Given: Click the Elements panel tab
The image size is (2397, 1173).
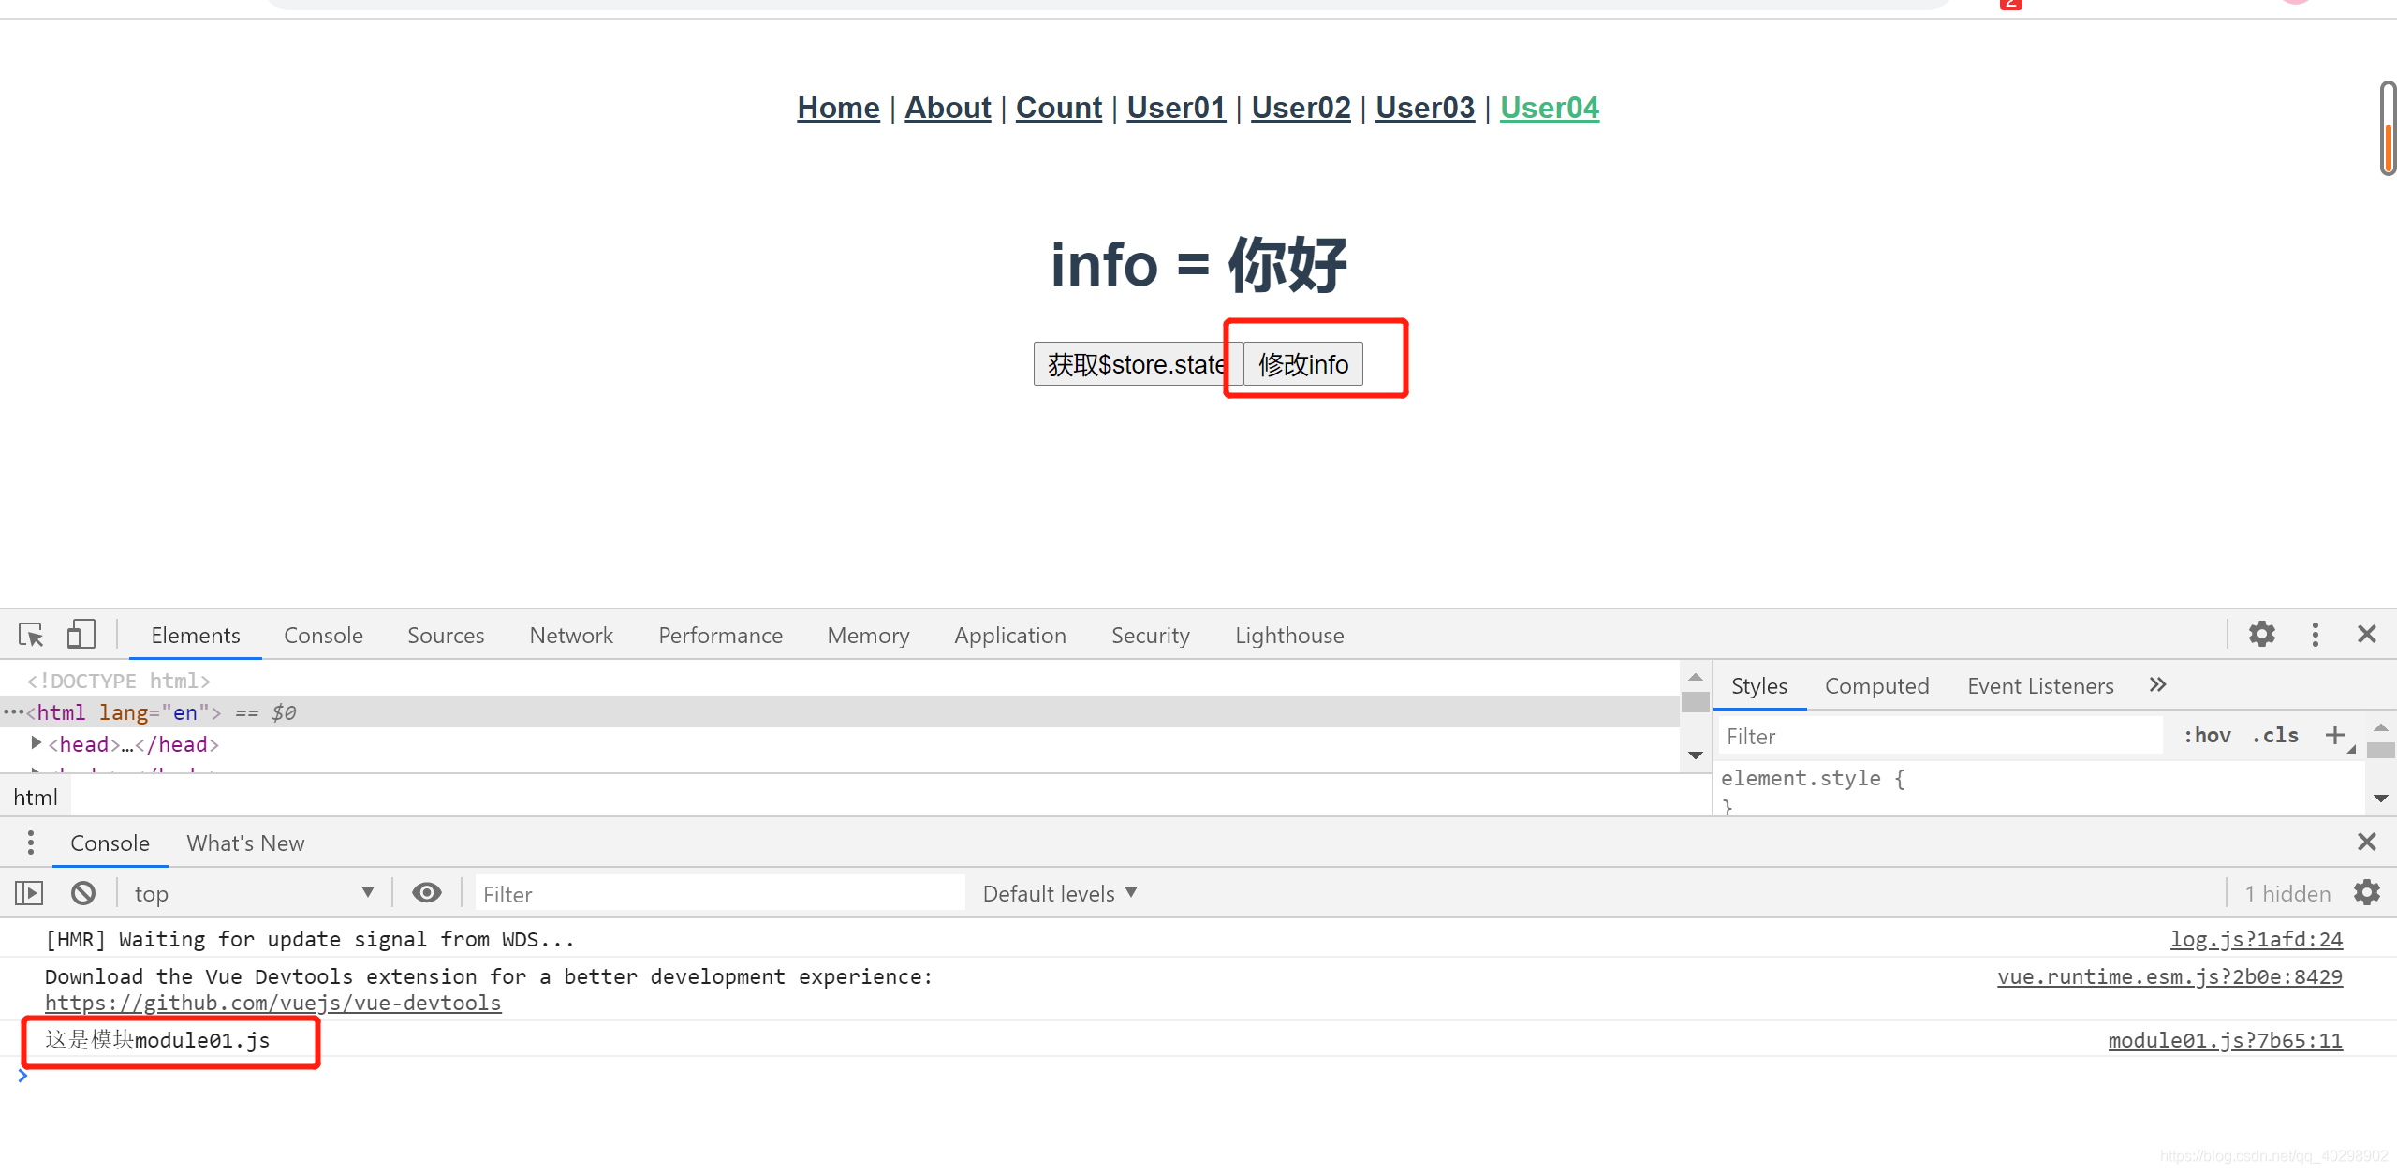Looking at the screenshot, I should [x=196, y=633].
